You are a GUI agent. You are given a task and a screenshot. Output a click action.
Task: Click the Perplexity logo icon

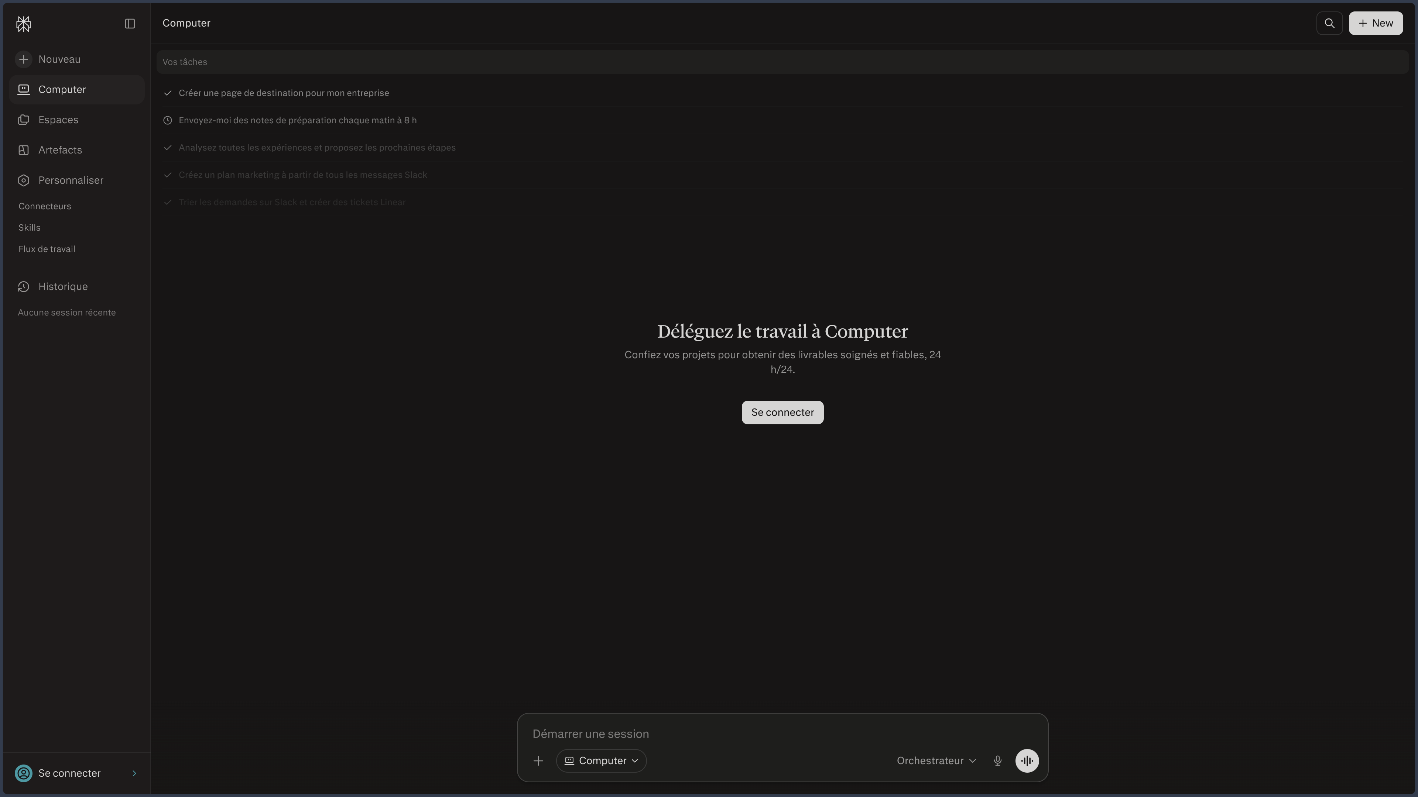[24, 24]
